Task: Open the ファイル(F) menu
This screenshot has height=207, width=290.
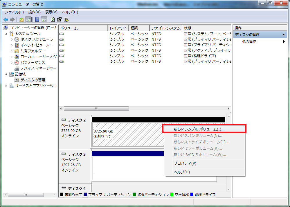Action: [14, 12]
